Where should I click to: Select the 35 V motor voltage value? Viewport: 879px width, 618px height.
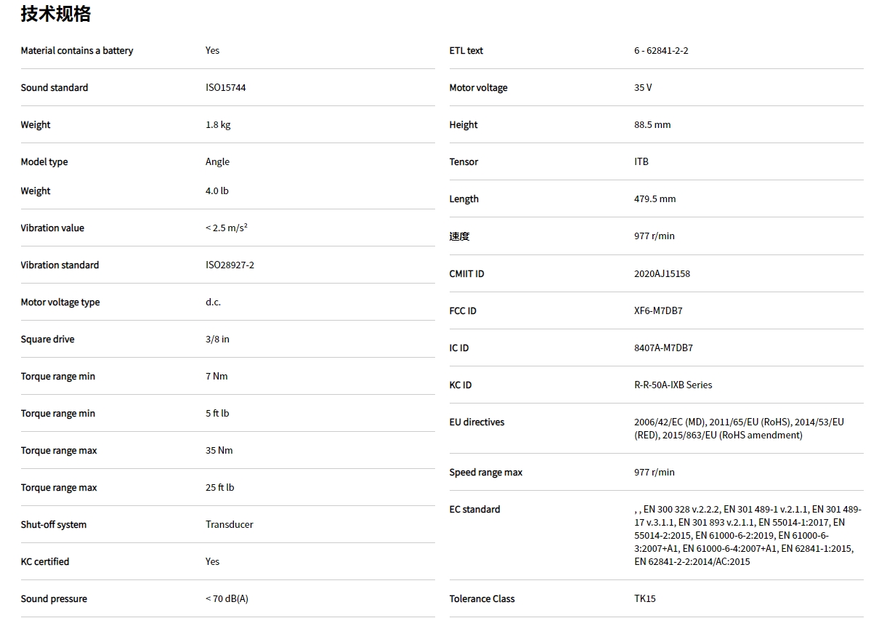(643, 88)
